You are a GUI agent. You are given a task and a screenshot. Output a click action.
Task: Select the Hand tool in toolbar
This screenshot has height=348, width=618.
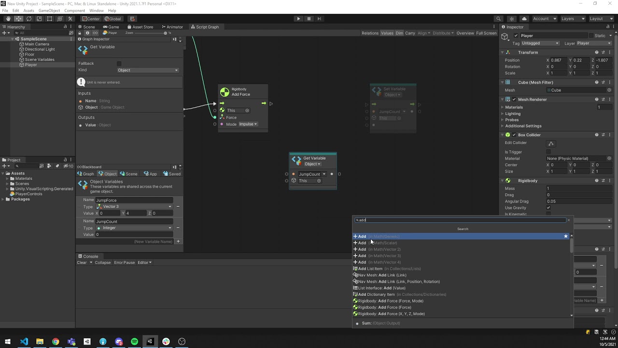click(8, 19)
